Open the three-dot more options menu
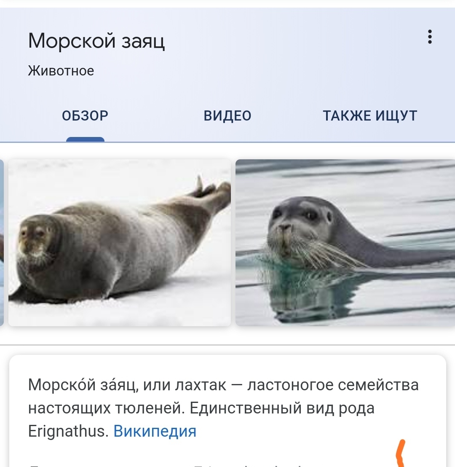 click(429, 37)
